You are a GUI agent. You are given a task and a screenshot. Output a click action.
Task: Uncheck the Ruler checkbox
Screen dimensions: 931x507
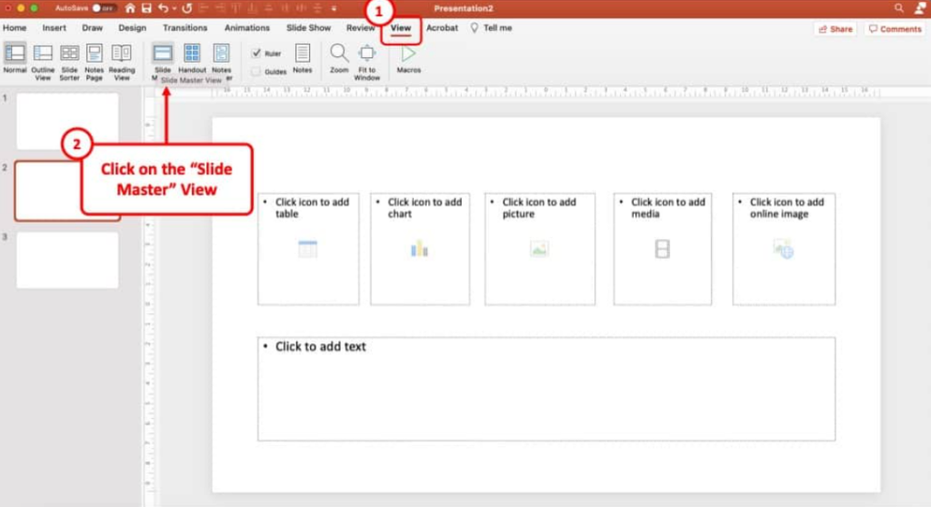[x=256, y=54]
